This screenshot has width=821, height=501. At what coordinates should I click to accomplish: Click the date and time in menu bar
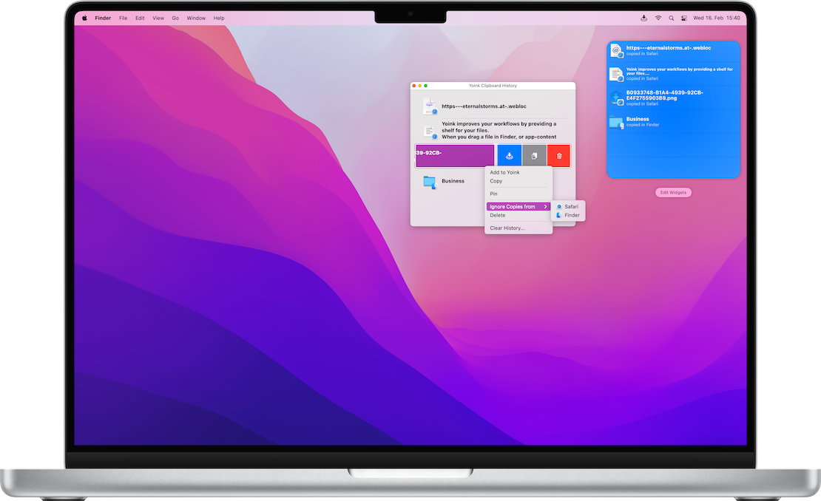pyautogui.click(x=716, y=18)
